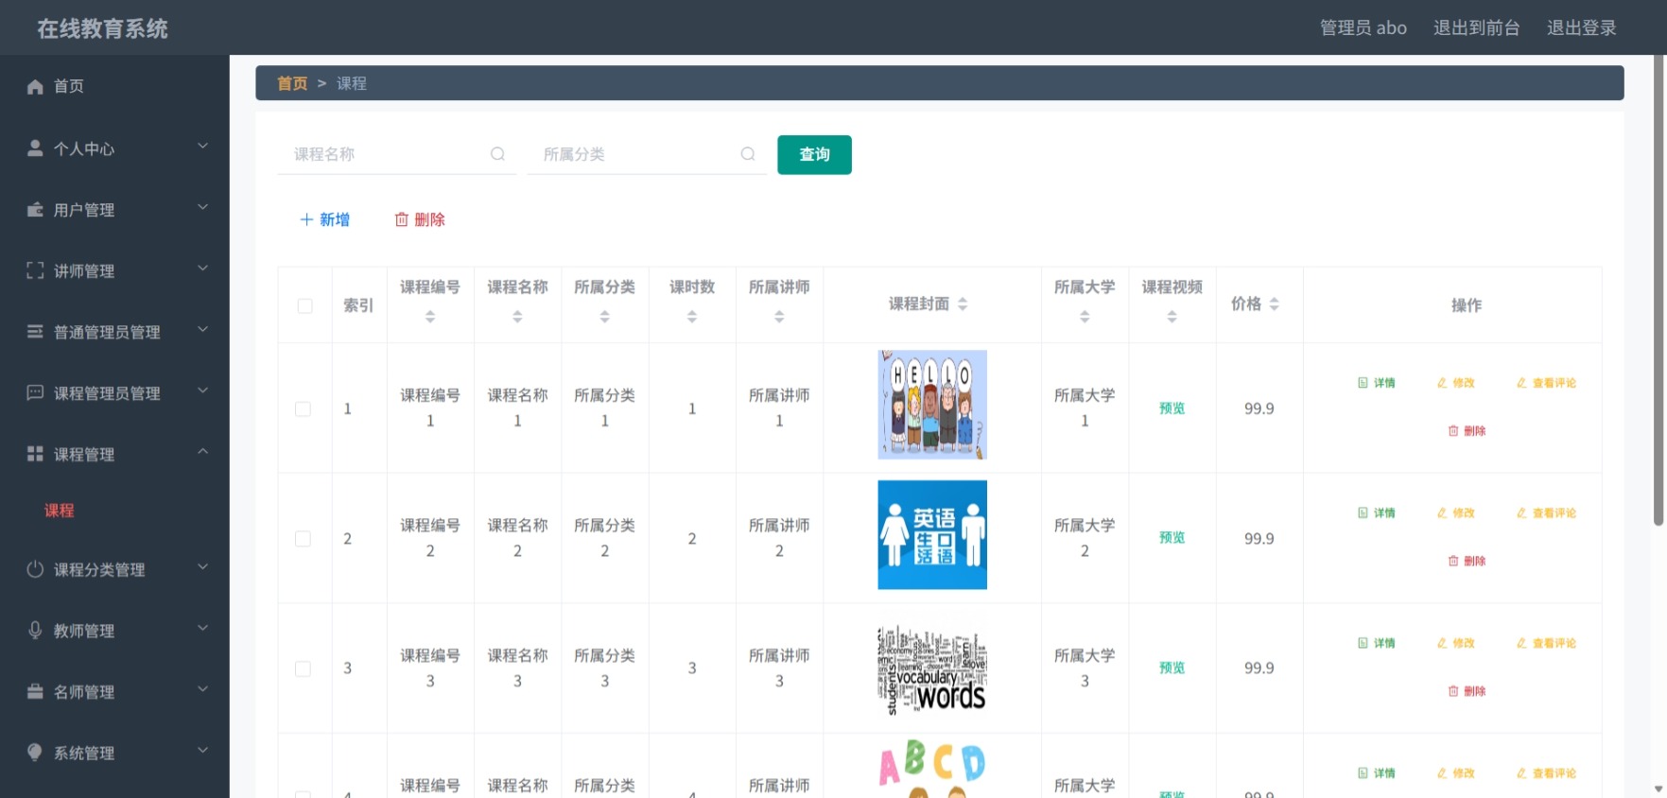The width and height of the screenshot is (1667, 798).
Task: Click the green 查询 button
Action: (814, 154)
